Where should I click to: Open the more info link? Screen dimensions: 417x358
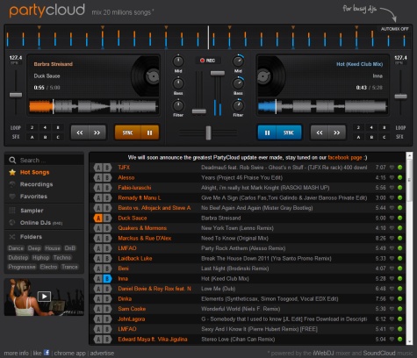click(x=16, y=353)
